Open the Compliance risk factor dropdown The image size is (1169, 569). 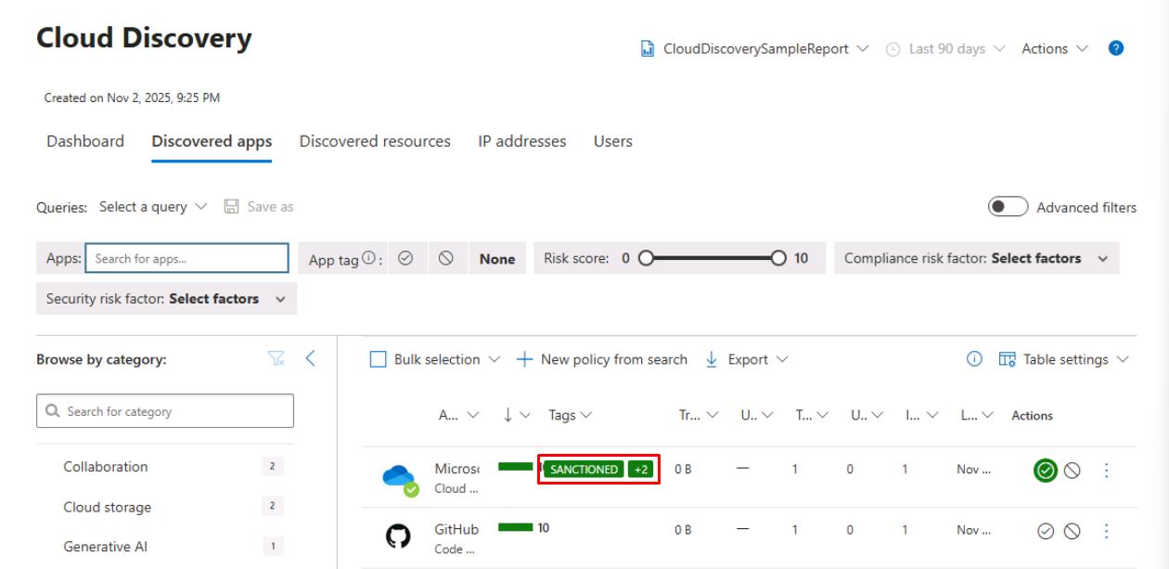pos(976,259)
